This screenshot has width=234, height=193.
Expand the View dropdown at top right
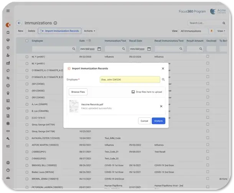pos(221,31)
